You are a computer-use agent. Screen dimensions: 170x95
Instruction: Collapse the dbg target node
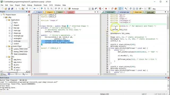[4, 17]
